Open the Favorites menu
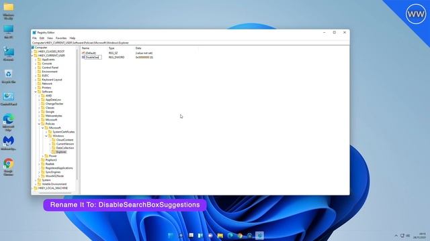The height and width of the screenshot is (241, 430). point(61,38)
